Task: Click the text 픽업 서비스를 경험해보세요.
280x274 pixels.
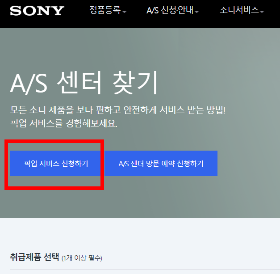Action: click(63, 123)
